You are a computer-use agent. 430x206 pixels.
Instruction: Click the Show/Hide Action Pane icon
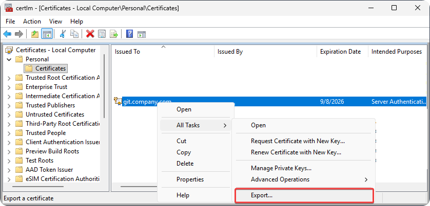point(142,34)
